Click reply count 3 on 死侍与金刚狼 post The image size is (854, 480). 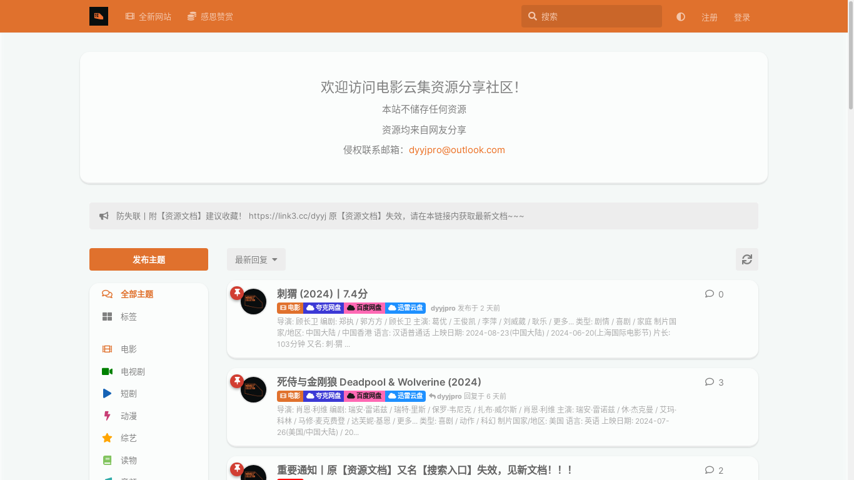click(x=714, y=382)
